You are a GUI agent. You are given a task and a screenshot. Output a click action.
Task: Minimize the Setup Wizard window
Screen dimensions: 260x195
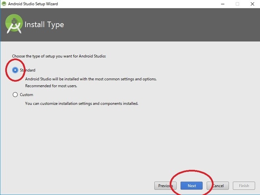click(x=223, y=4)
